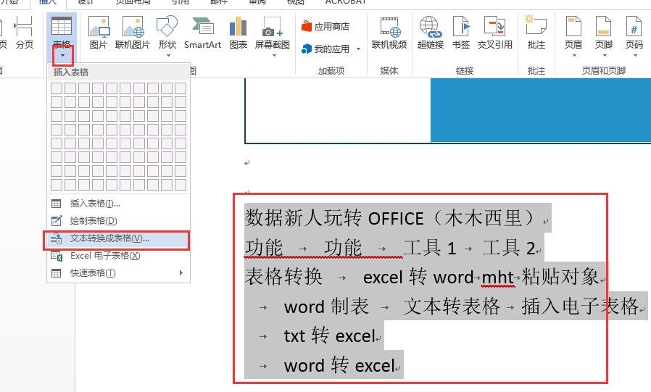Insert a Picture (图片)
Screen dimensions: 651x392
99,33
